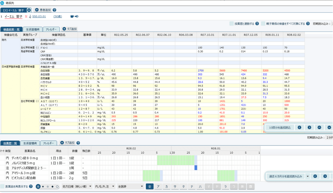Viewport: 333px width, 193px height.
Task: Filter medications by サ kana button
Action: (x=175, y=187)
